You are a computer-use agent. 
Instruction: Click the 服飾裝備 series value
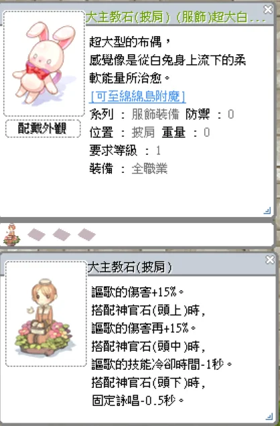click(155, 115)
